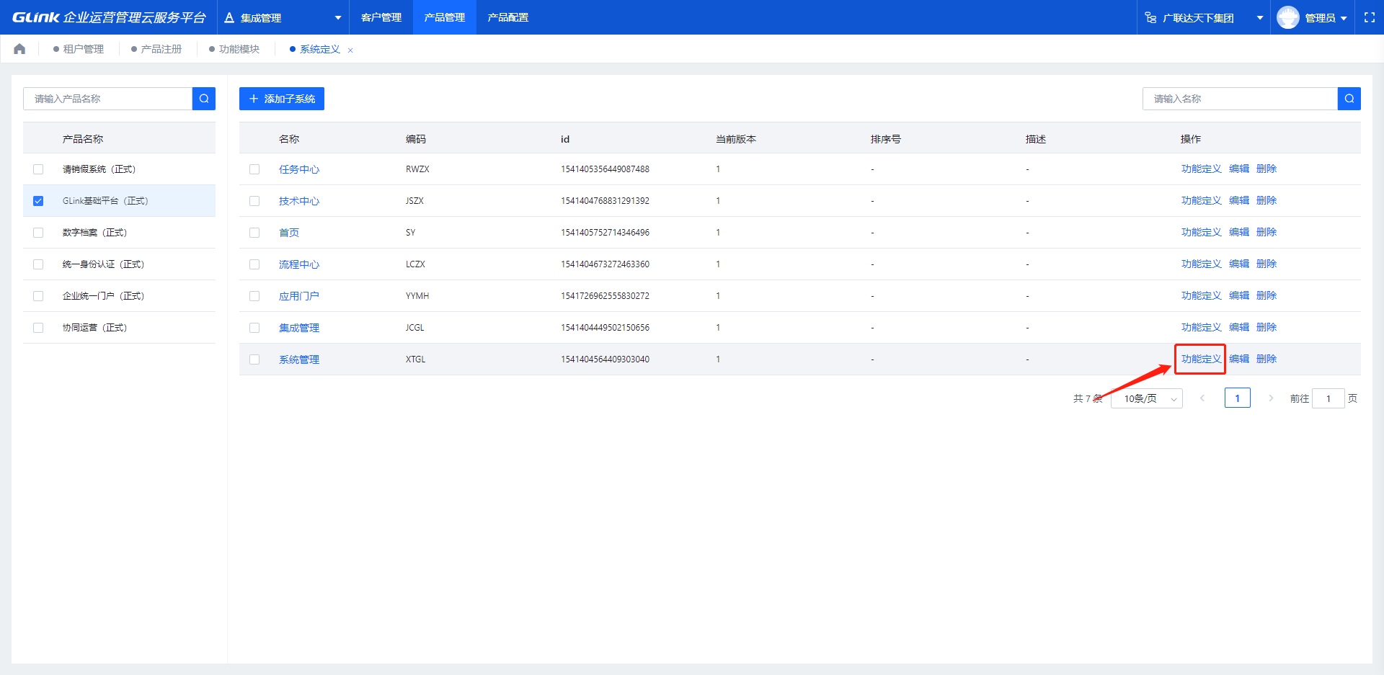Close the 系统定义 tab

(x=350, y=50)
